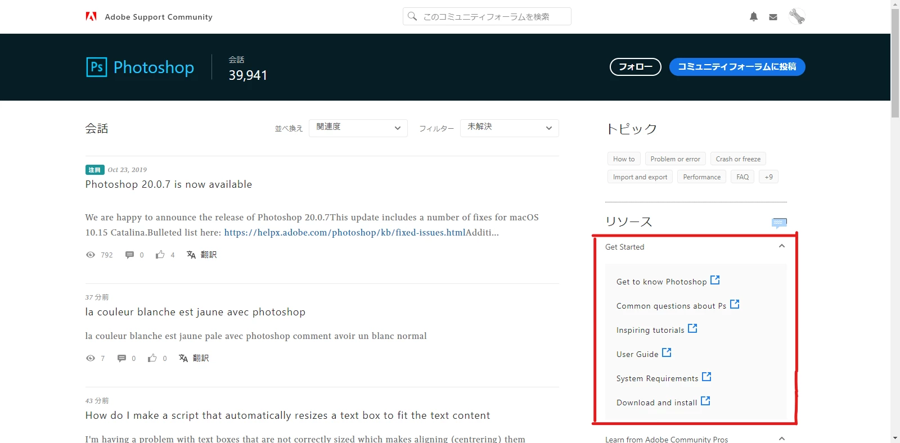Viewport: 900px width, 443px height.
Task: Translate the couleur blanche post
Action: click(x=193, y=358)
